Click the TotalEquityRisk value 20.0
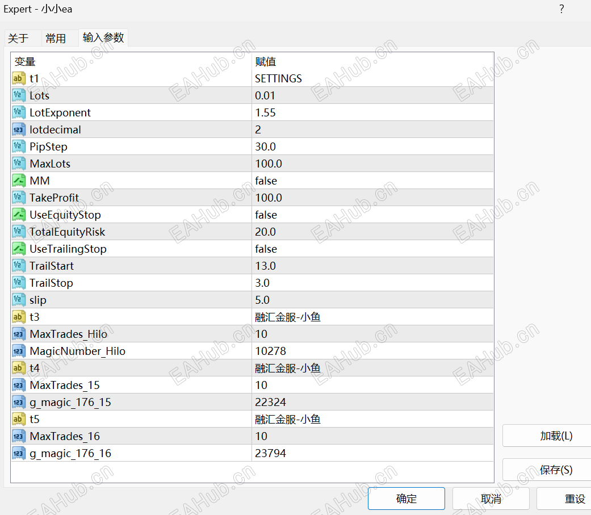This screenshot has width=591, height=515. point(265,232)
